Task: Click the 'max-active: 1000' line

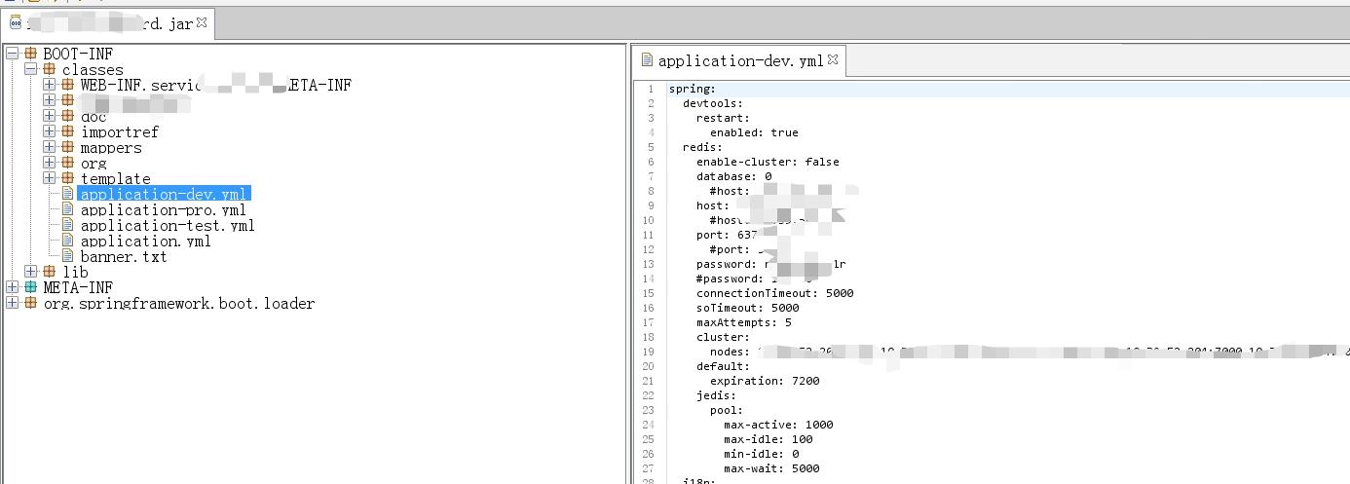Action: (778, 425)
